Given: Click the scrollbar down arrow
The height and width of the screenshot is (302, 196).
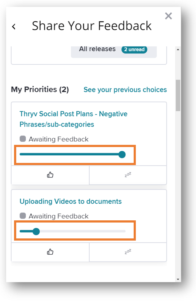Looking at the screenshot, I should [178, 279].
